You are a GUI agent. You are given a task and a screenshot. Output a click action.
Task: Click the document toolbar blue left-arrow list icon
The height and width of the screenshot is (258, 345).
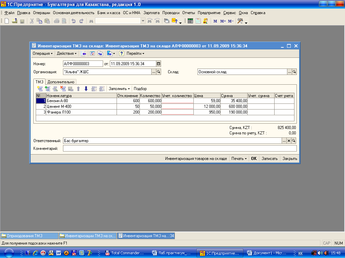84,53
